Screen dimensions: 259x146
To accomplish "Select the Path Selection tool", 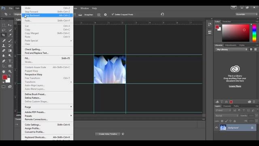I will 4,66.
